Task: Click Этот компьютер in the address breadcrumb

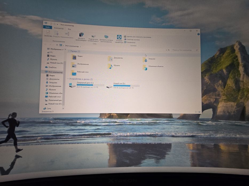Action: [72, 46]
